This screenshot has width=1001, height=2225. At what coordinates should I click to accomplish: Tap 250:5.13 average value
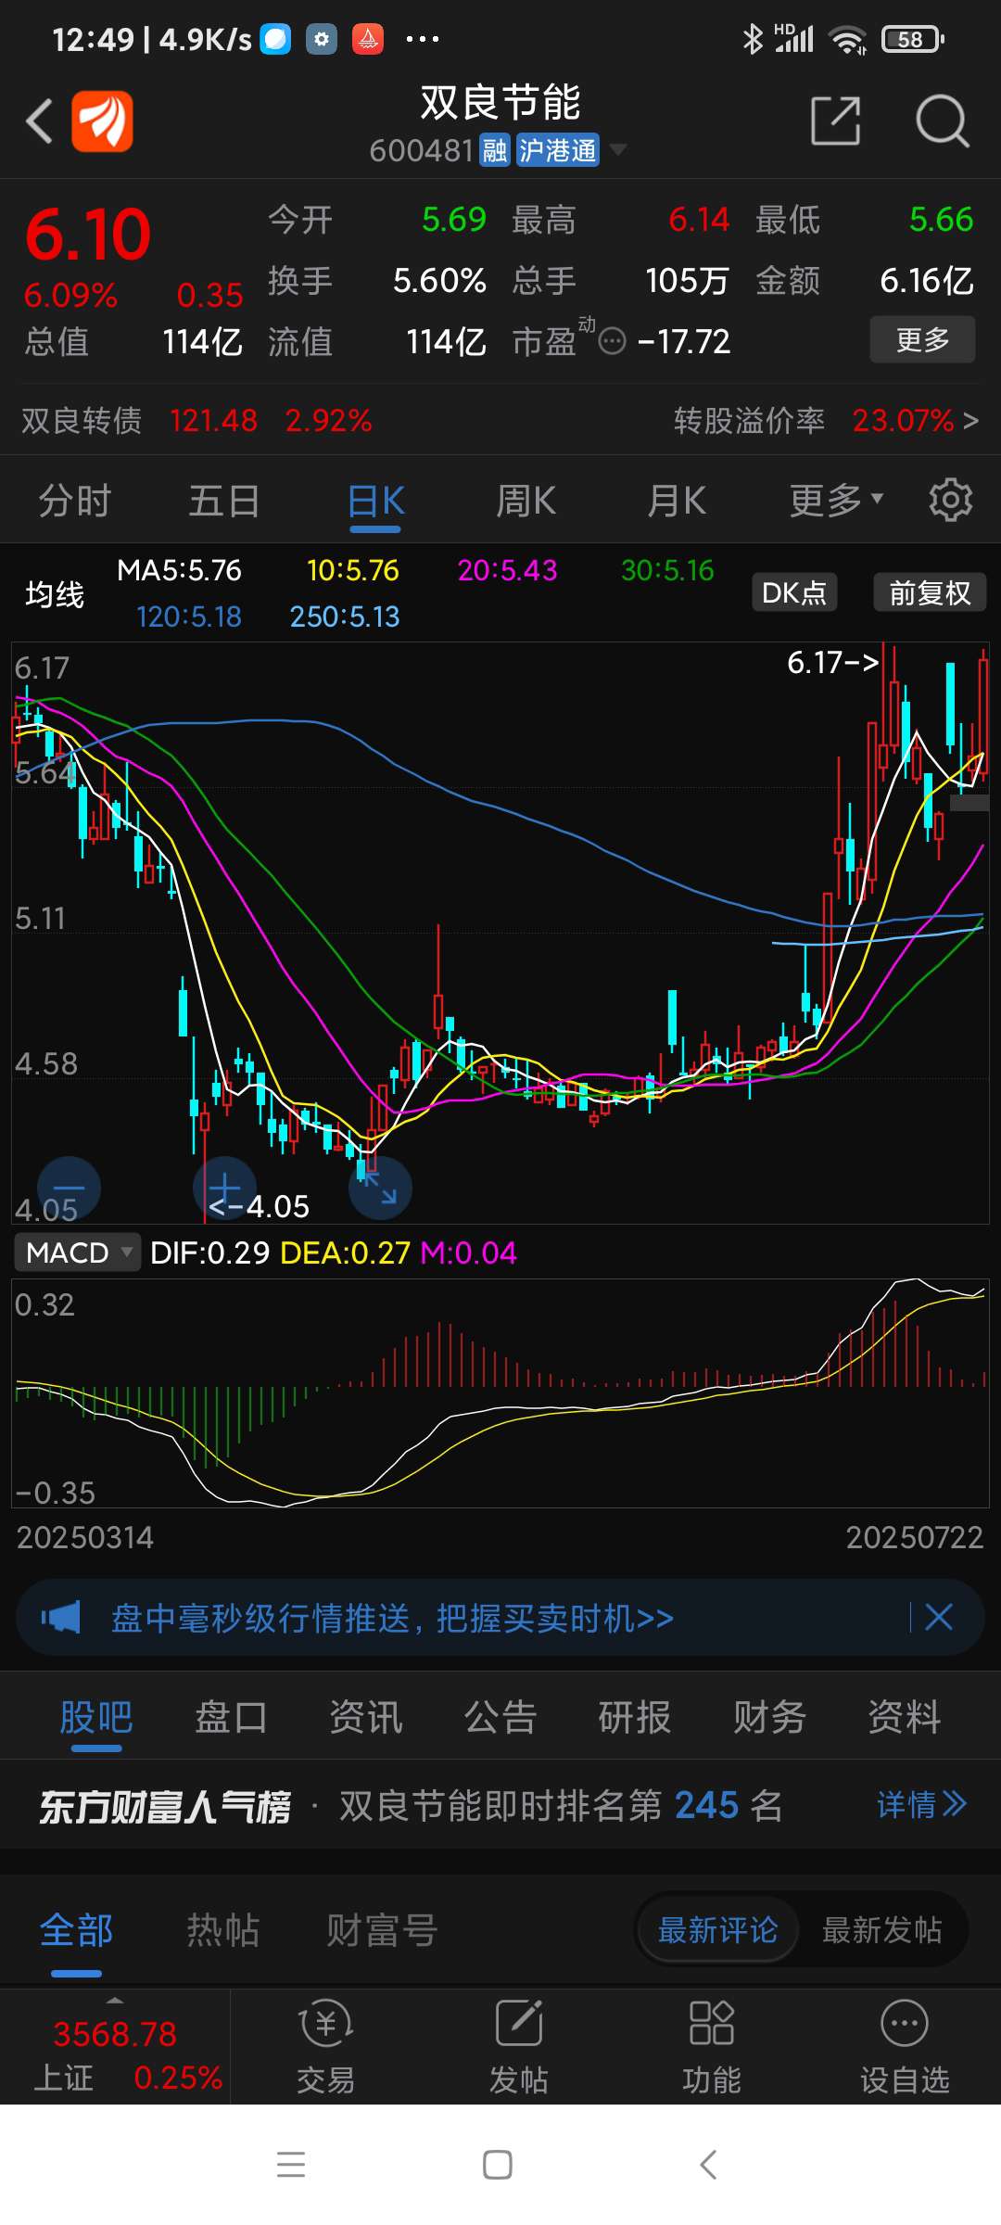click(345, 617)
